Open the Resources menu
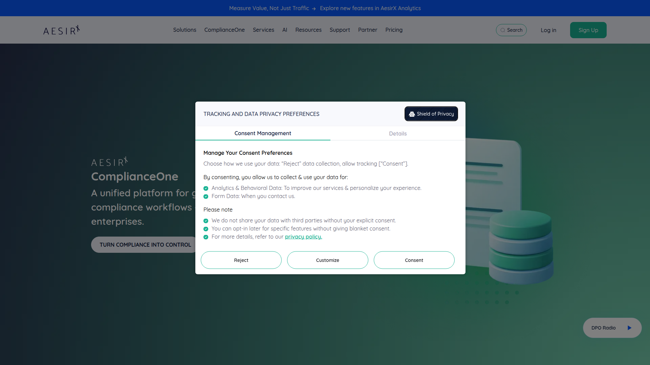650x365 pixels. (308, 30)
